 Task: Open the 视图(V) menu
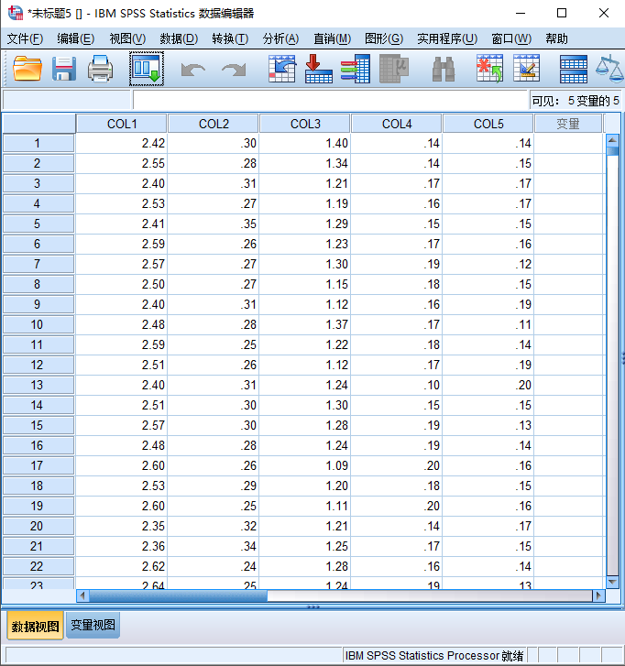(127, 39)
